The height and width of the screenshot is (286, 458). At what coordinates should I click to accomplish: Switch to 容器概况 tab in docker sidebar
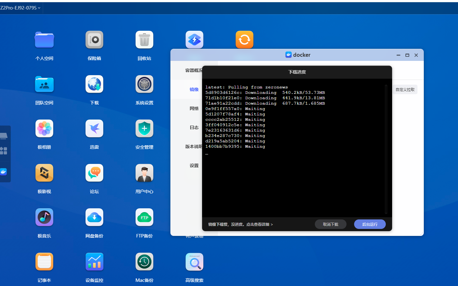194,70
